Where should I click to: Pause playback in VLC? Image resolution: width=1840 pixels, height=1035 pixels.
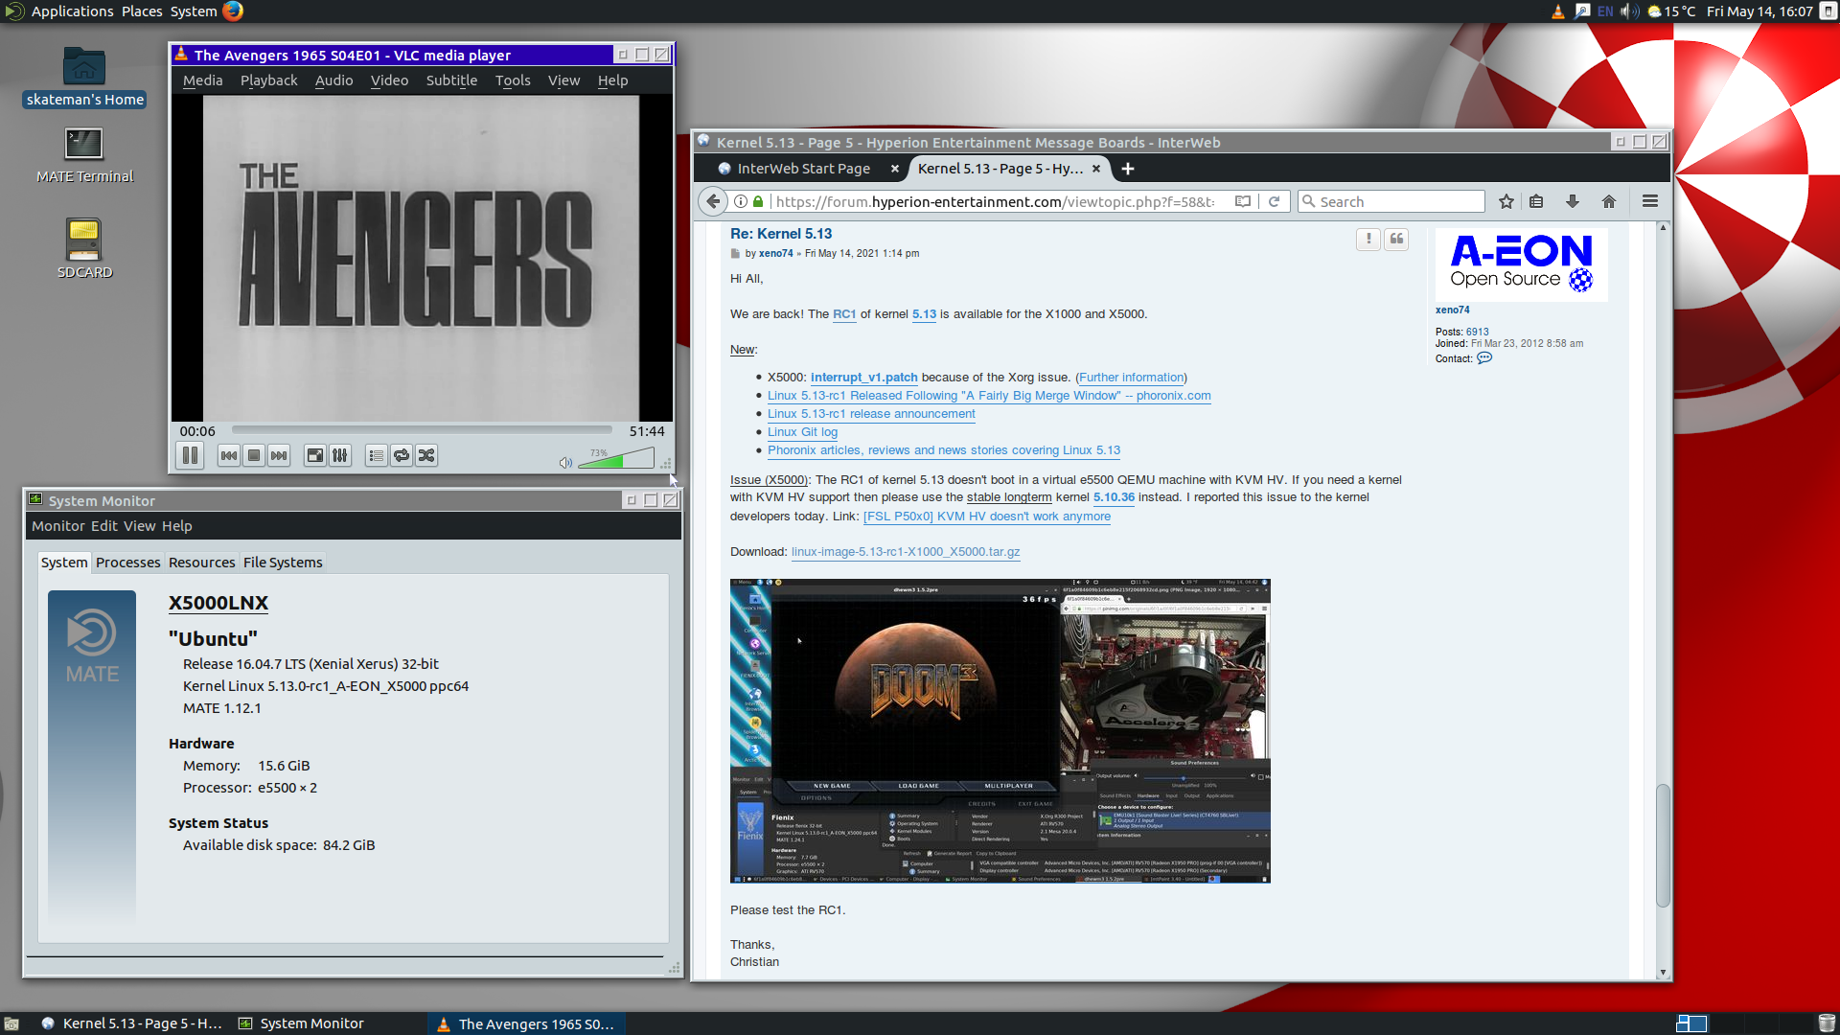pyautogui.click(x=190, y=456)
